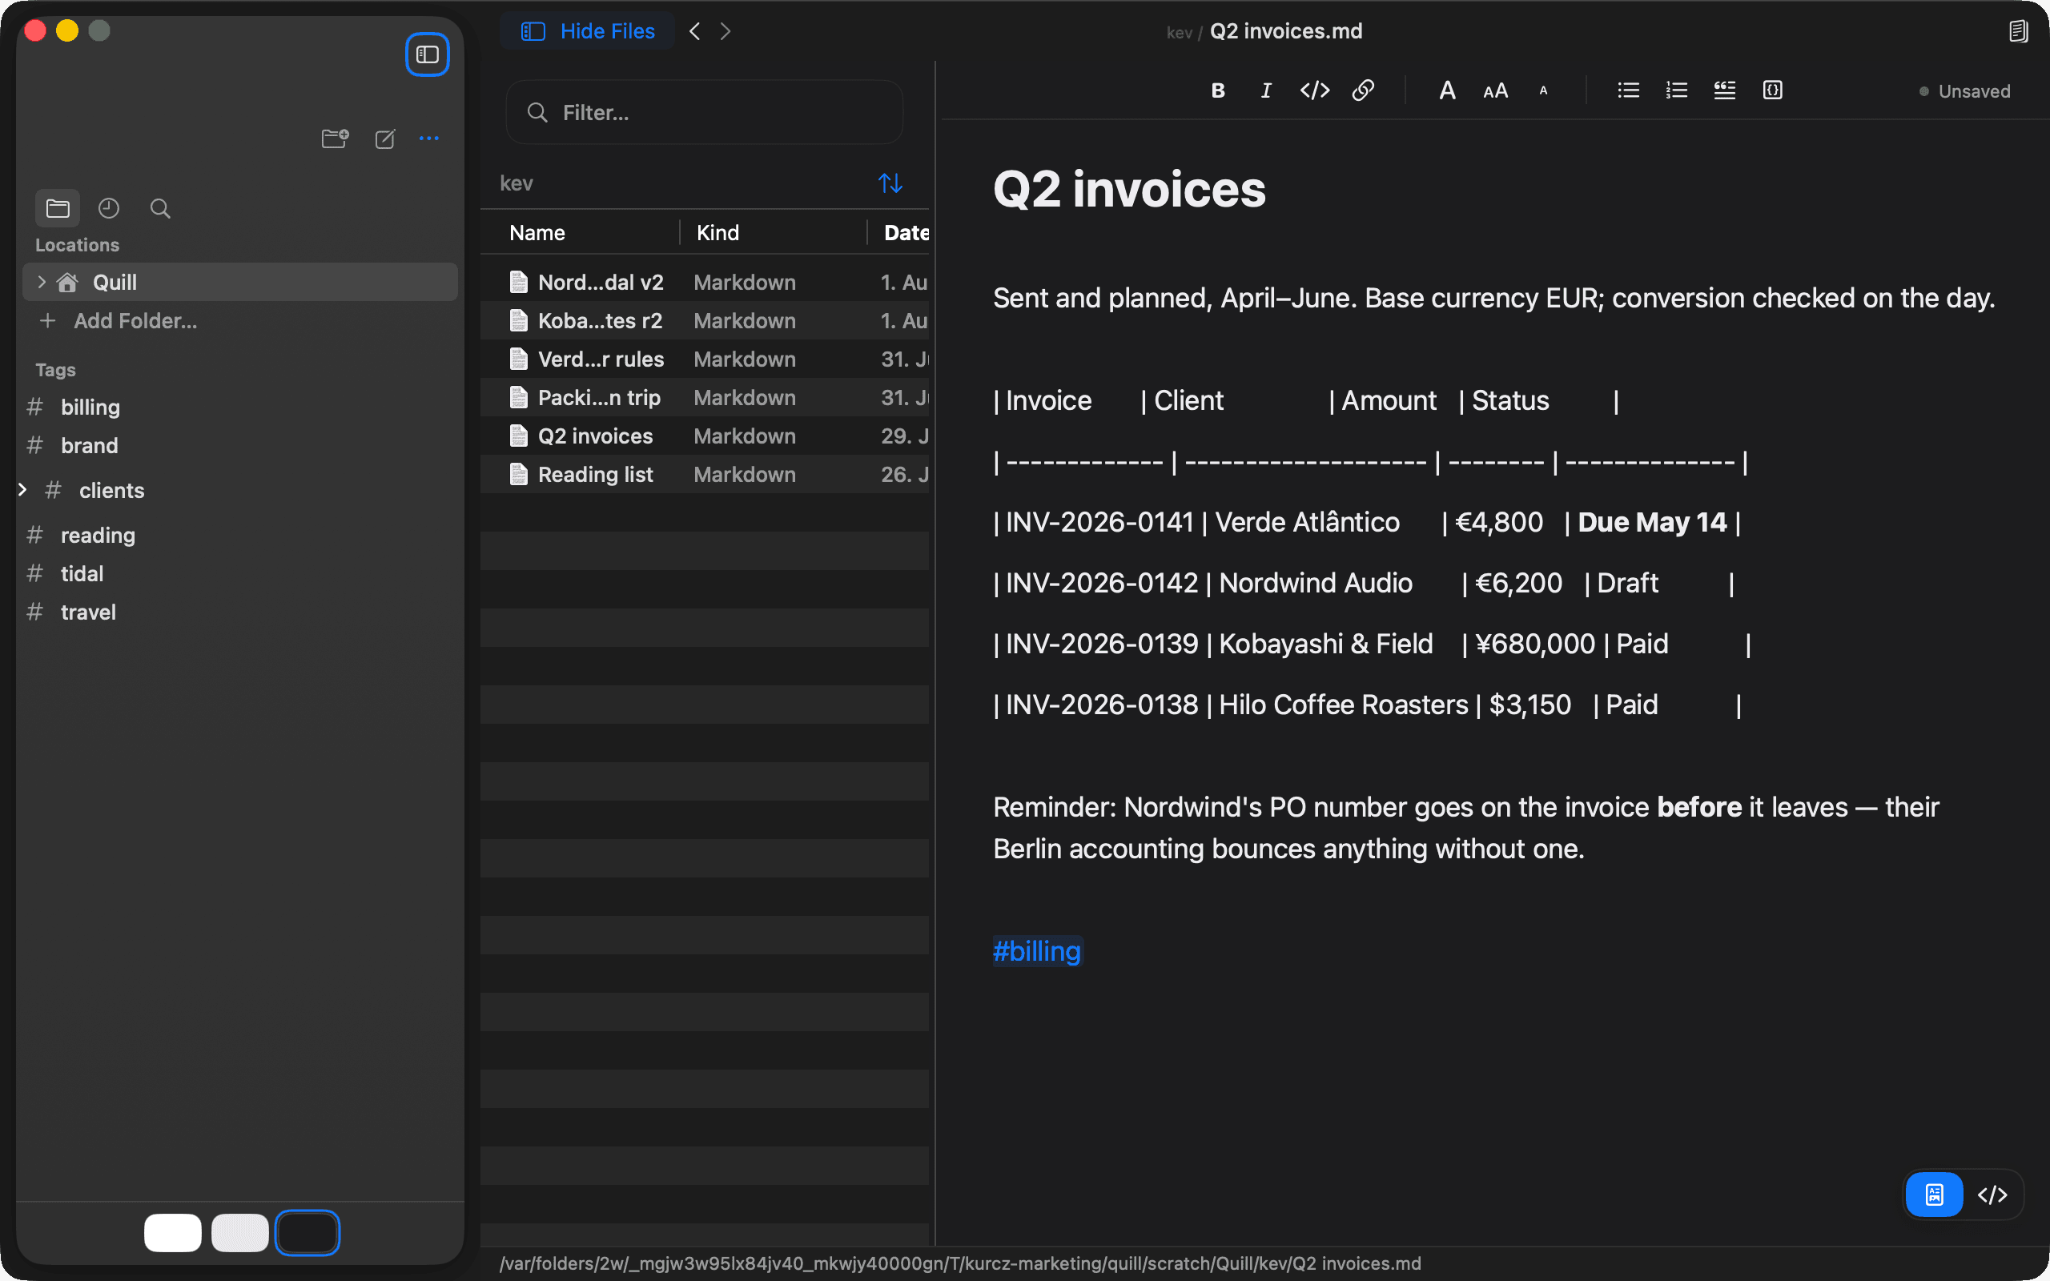The height and width of the screenshot is (1281, 2050).
Task: Create a new folder via folder-plus icon
Action: coord(335,138)
